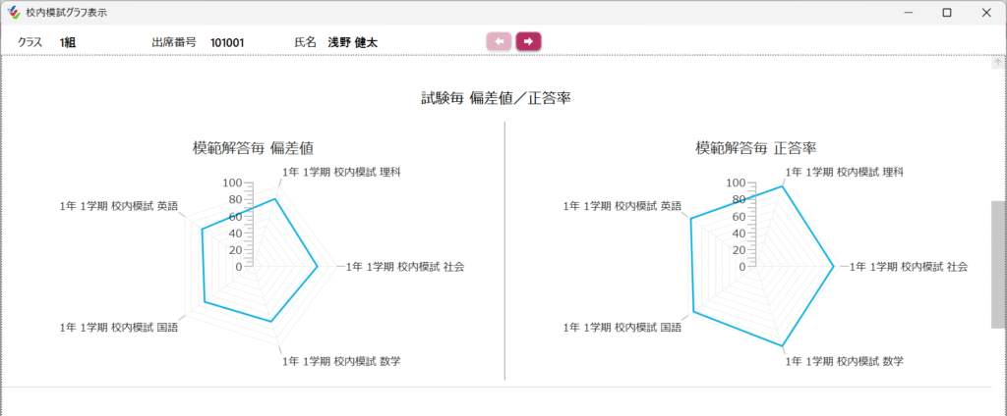Select 英語 axis label on 偏差値 chart
Screen dimensions: 1007x416
[x=119, y=206]
